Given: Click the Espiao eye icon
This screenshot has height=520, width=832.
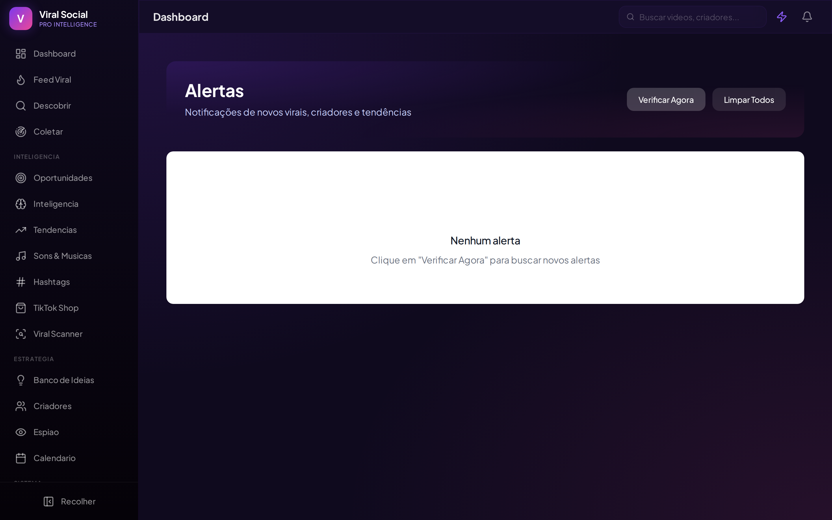Looking at the screenshot, I should coord(21,432).
